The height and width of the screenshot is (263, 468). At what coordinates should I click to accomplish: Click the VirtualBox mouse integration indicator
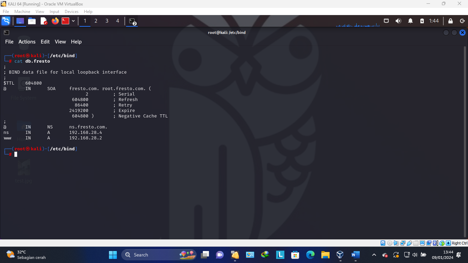[442, 243]
